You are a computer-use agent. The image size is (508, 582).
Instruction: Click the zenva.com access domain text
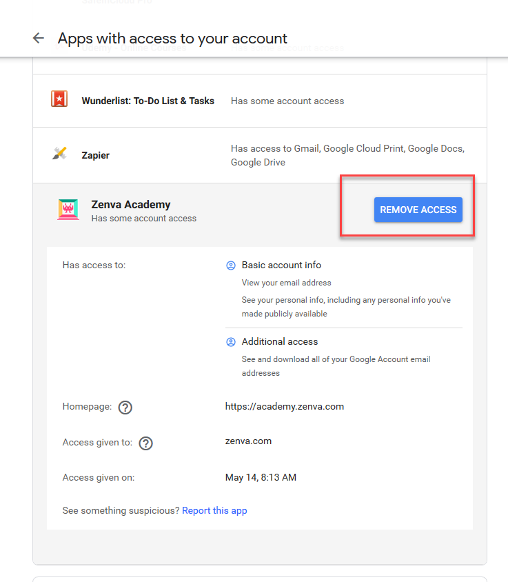248,441
